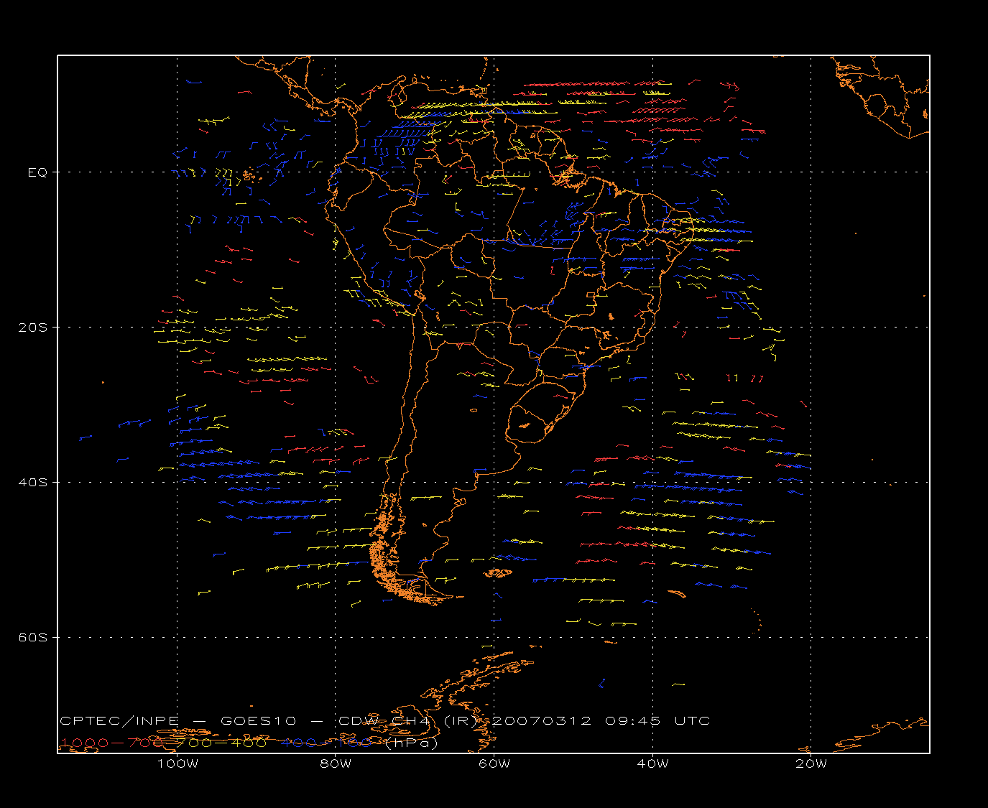Click the 09:45 time text

tap(632, 720)
